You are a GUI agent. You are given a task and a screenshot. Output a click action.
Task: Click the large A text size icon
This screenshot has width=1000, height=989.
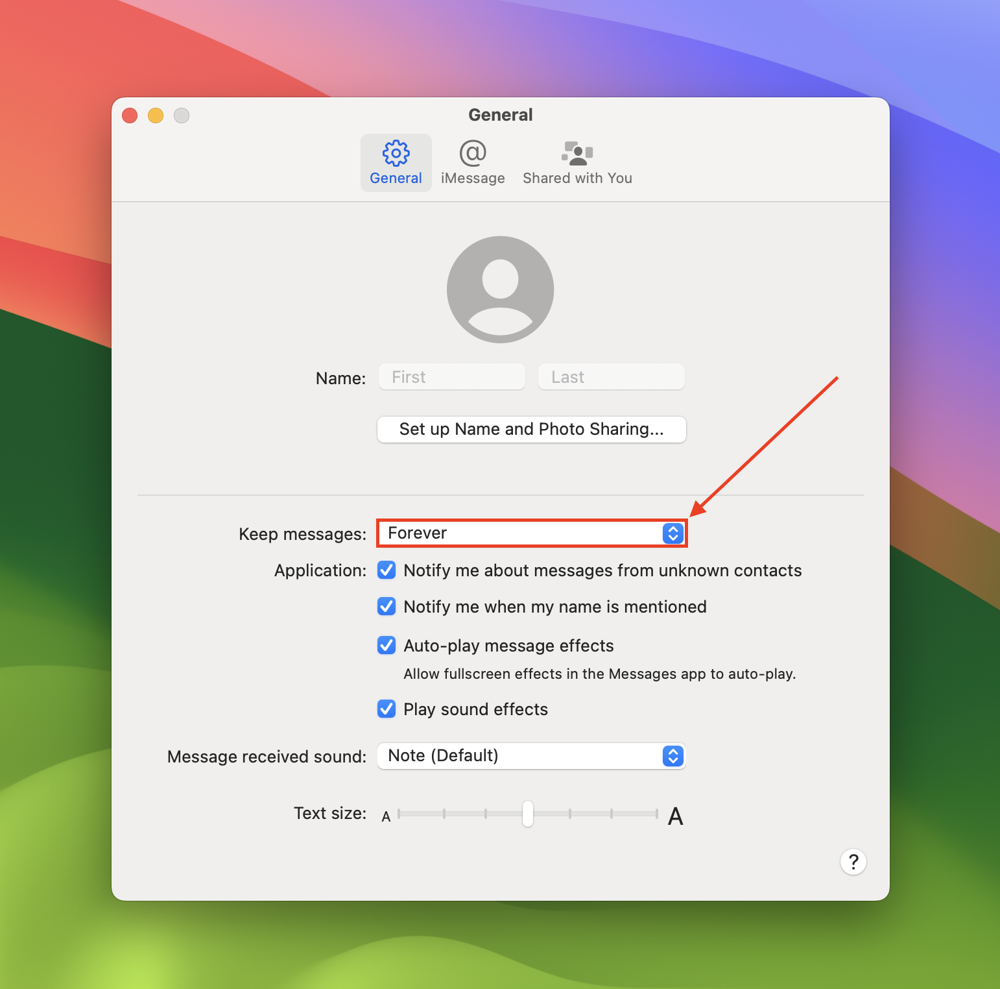coord(675,816)
